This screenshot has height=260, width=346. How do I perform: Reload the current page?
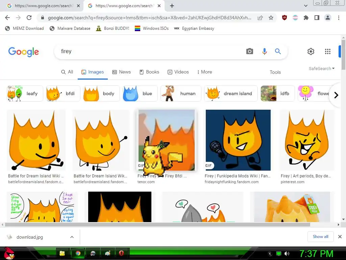[29, 18]
